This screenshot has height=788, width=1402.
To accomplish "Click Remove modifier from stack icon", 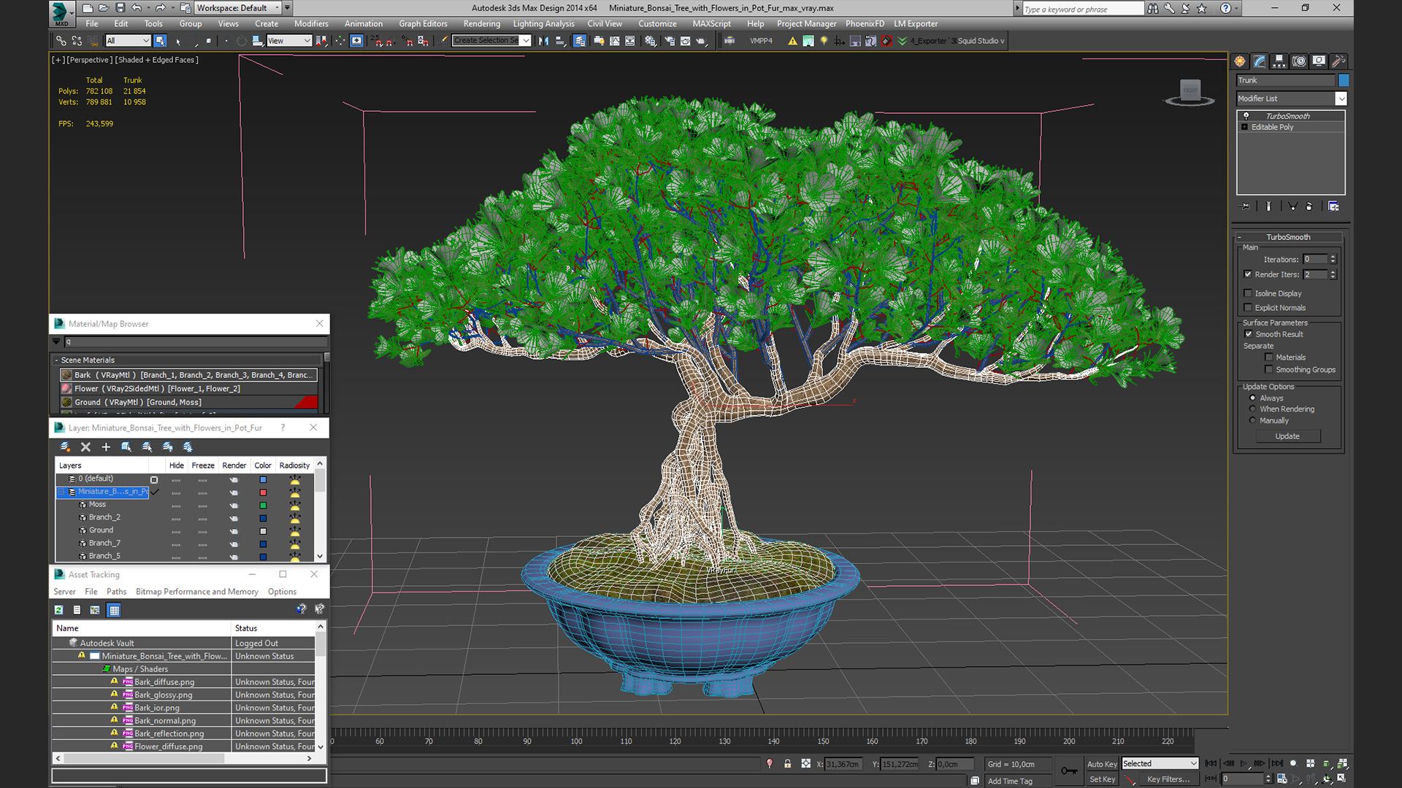I will (1309, 206).
